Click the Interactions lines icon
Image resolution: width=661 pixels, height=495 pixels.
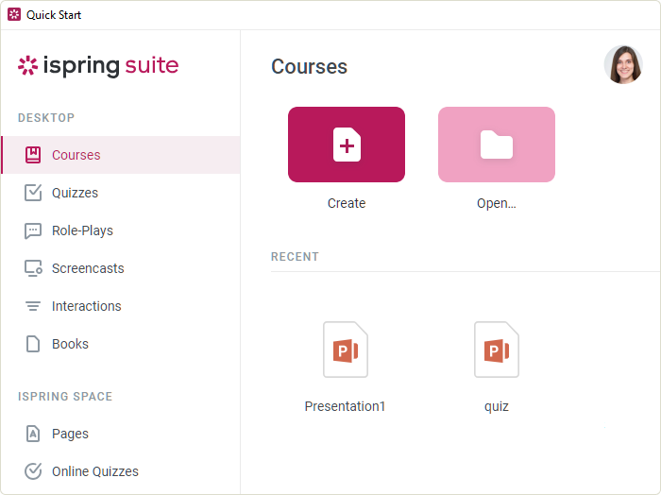tap(33, 306)
